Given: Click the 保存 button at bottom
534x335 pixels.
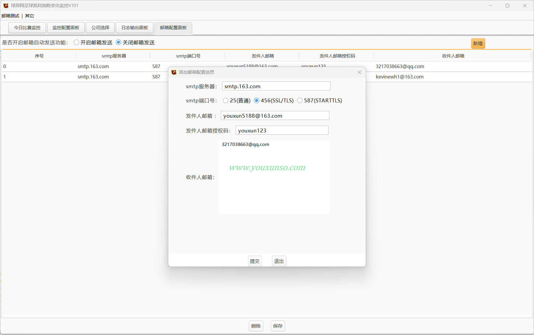Looking at the screenshot, I should [278, 326].
